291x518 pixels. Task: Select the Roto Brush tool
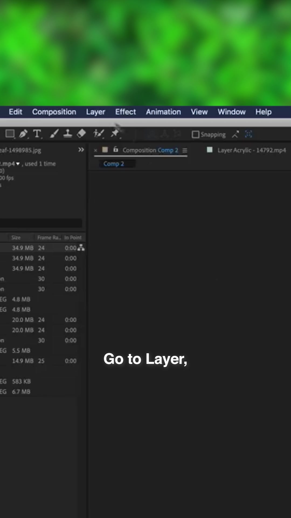[x=99, y=134]
